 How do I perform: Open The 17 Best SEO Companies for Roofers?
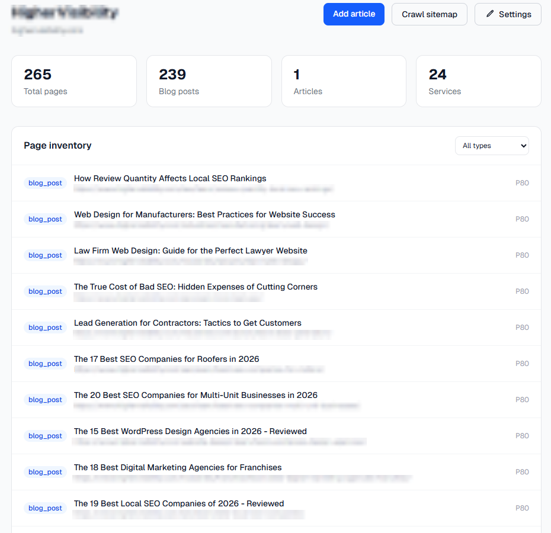pyautogui.click(x=166, y=359)
